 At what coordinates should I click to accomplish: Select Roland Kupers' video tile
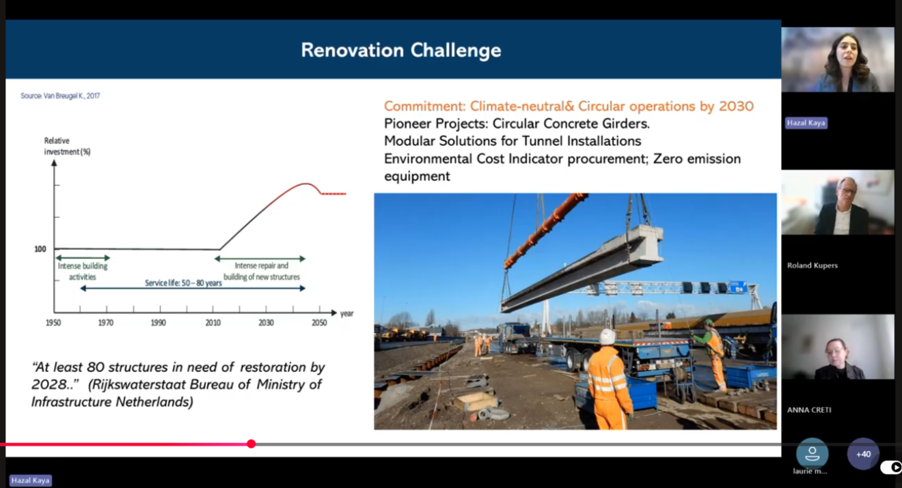(x=838, y=202)
